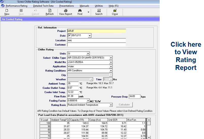
Task: Click the Customer input field
Action: [97, 45]
